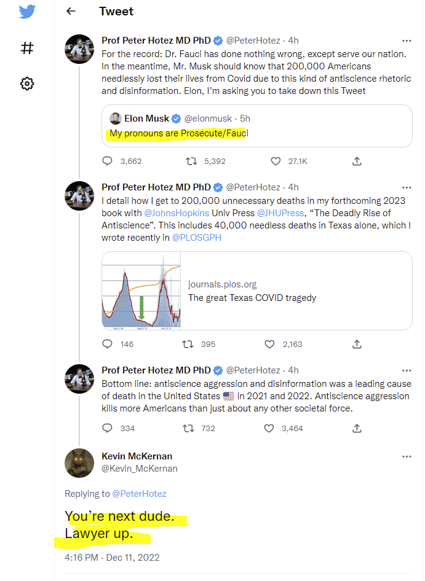The height and width of the screenshot is (581, 425).
Task: Open the Explore hashtag icon
Action: point(27,49)
